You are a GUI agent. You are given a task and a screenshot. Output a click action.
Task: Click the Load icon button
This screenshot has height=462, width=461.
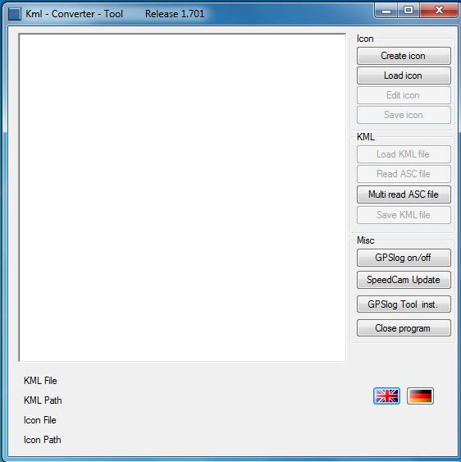404,75
